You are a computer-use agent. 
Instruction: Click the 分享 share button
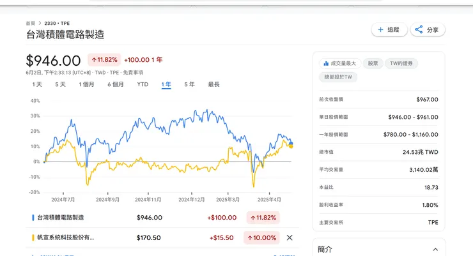[428, 29]
